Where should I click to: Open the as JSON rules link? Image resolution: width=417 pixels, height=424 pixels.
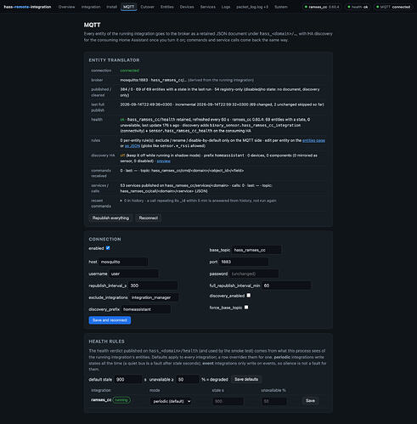tap(132, 146)
